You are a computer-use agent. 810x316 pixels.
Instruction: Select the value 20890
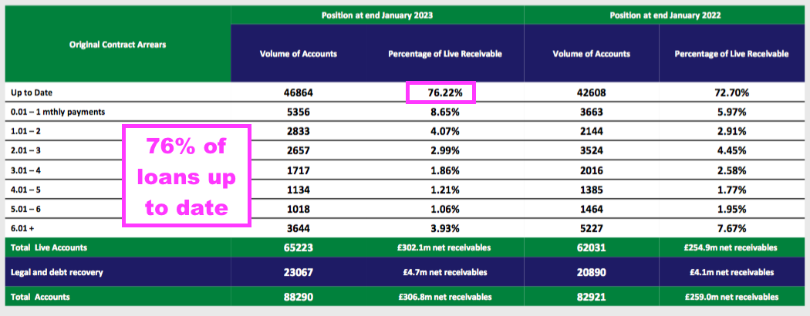point(592,272)
